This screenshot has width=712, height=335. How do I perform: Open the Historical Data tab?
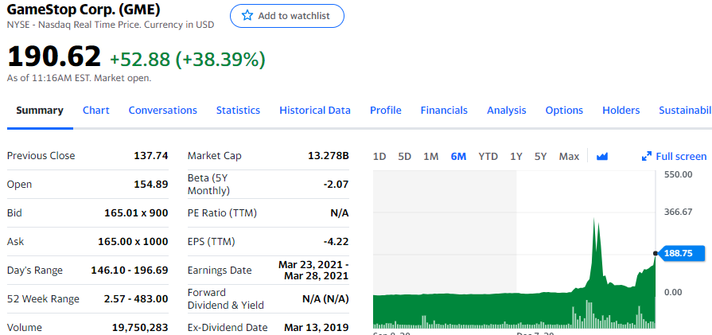coord(315,111)
